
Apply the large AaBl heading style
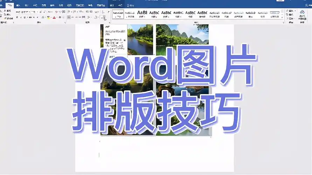tap(142, 14)
